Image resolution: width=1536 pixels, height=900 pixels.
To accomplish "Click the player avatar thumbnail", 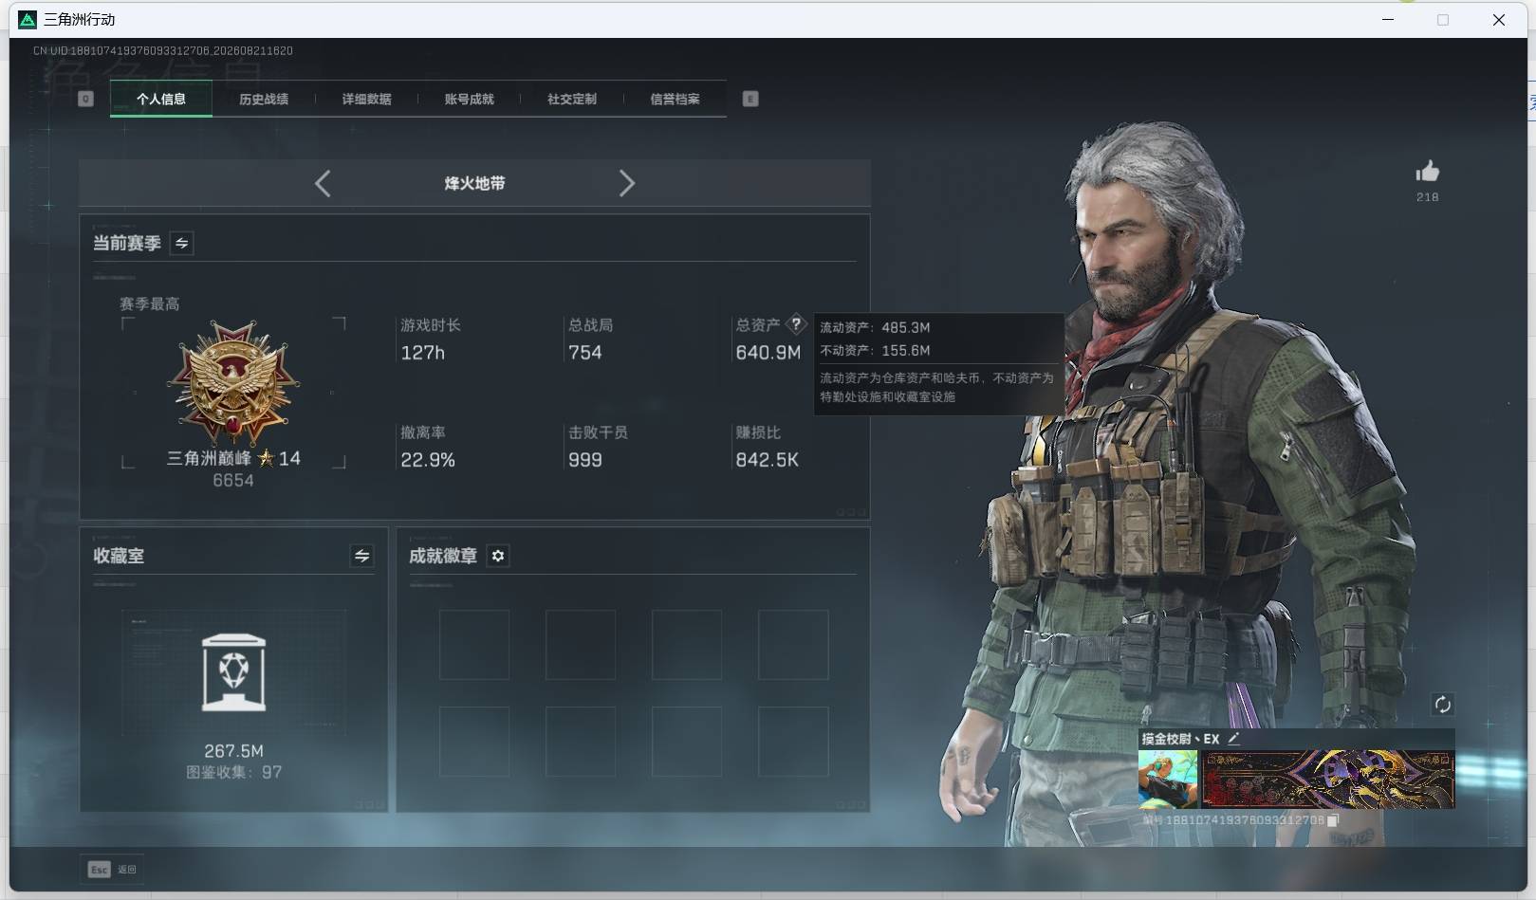I will coord(1168,780).
